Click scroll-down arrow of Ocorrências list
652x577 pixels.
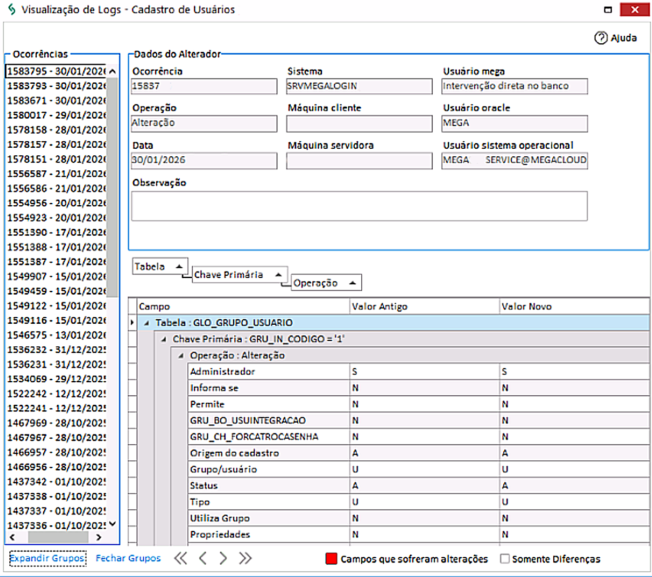112,524
